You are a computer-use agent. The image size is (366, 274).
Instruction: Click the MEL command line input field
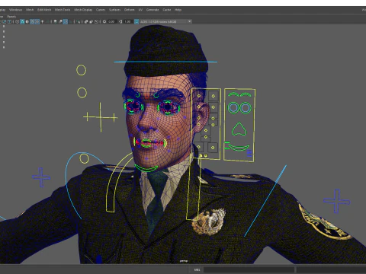249,269
